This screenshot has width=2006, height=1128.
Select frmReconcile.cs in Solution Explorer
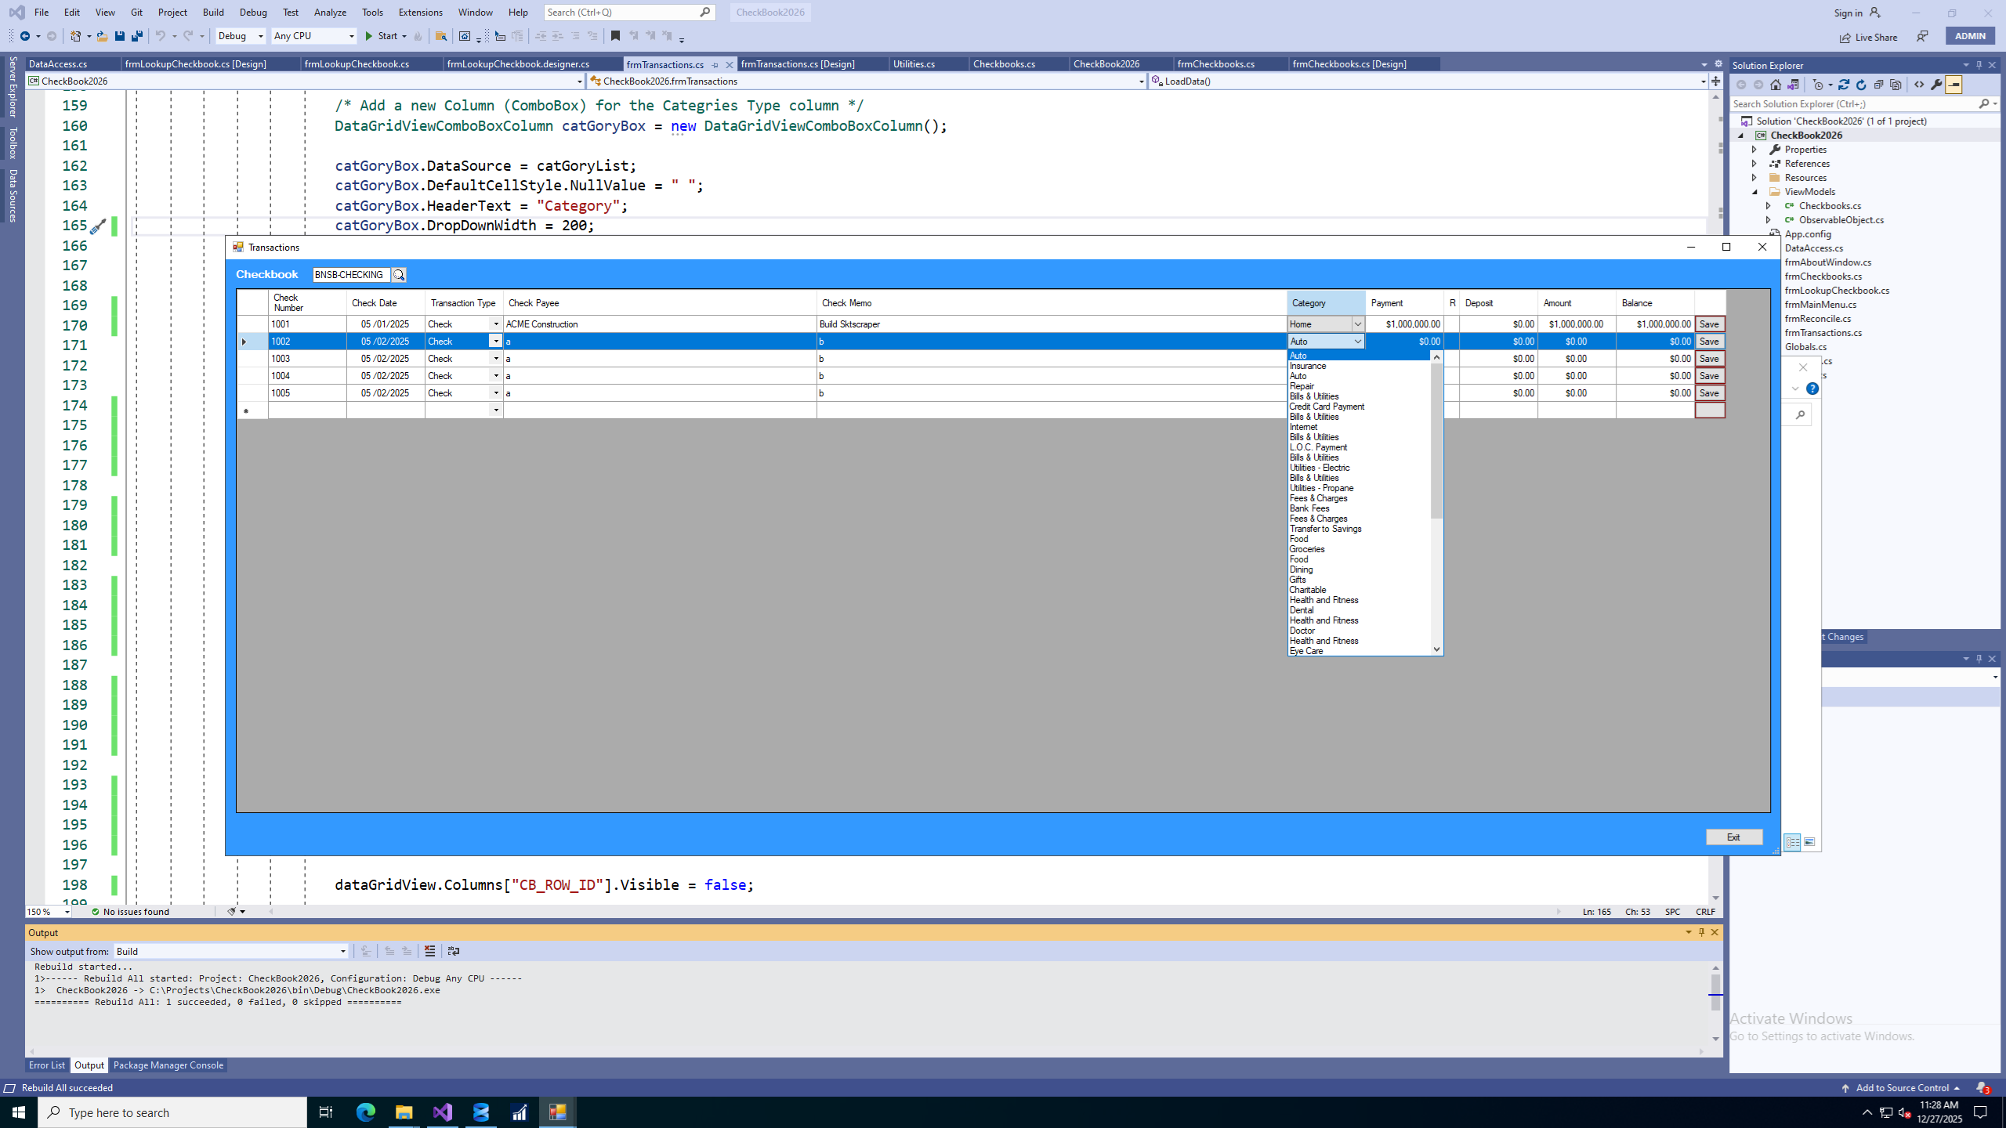click(1819, 318)
